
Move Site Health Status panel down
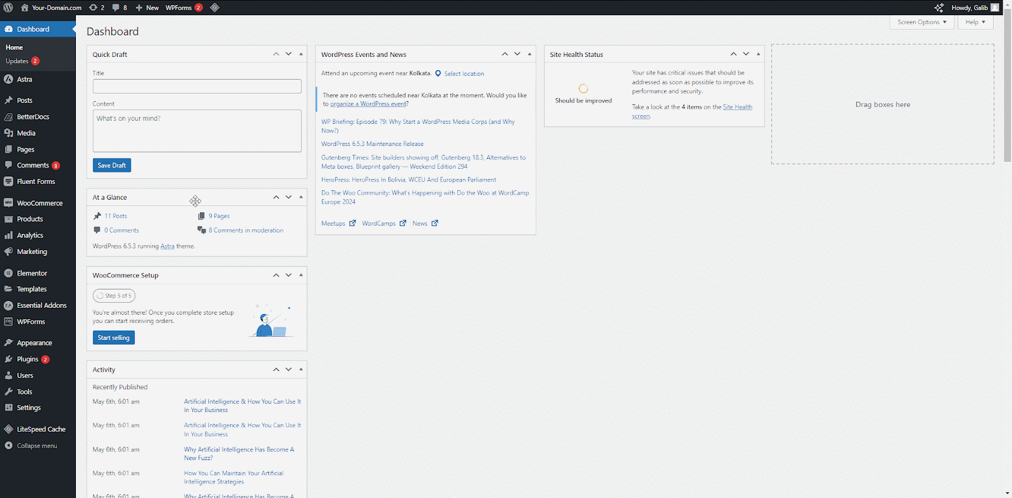(746, 54)
